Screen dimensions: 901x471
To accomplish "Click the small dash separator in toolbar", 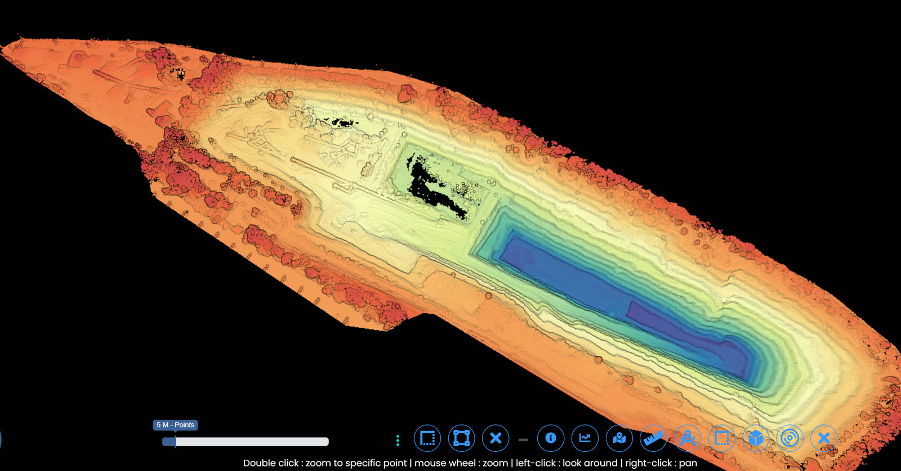I will [x=523, y=440].
